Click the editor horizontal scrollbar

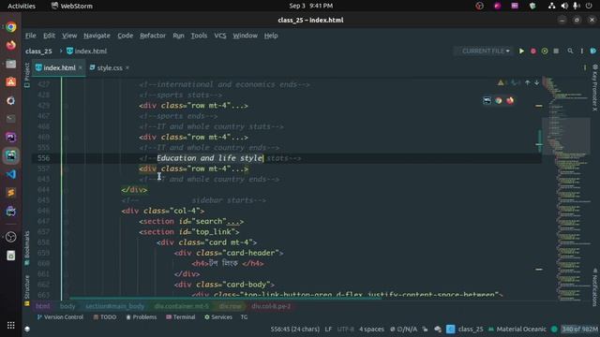coord(225,299)
